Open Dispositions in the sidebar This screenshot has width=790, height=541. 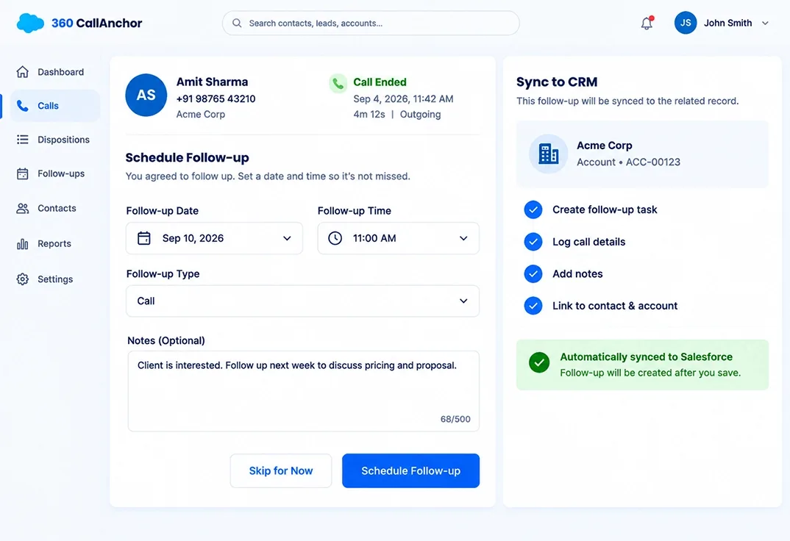55,140
